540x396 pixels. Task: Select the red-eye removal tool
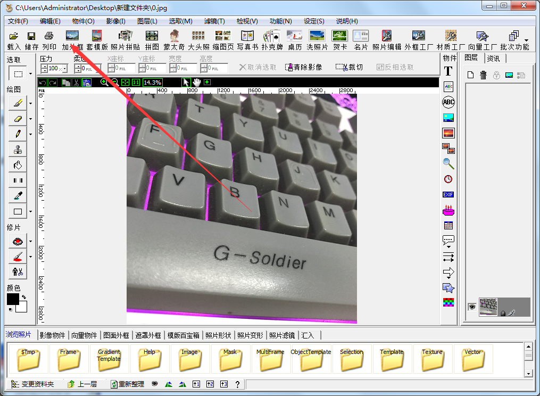point(18,241)
